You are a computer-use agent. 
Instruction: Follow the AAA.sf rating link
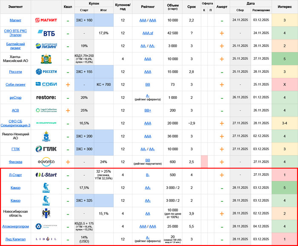(147, 33)
